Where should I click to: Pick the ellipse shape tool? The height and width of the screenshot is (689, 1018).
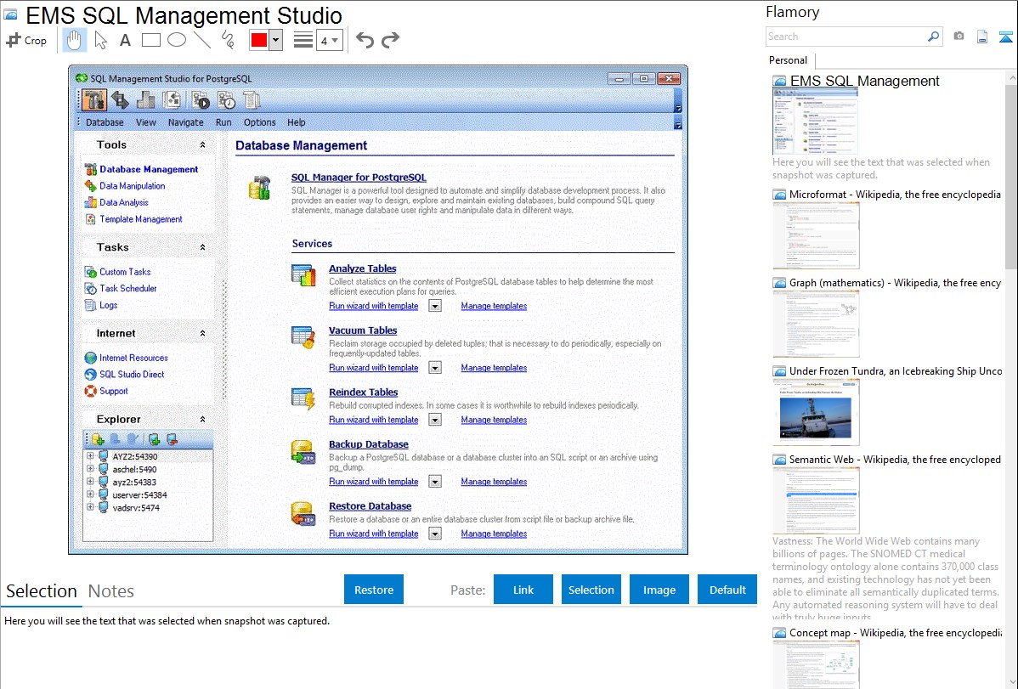(177, 40)
